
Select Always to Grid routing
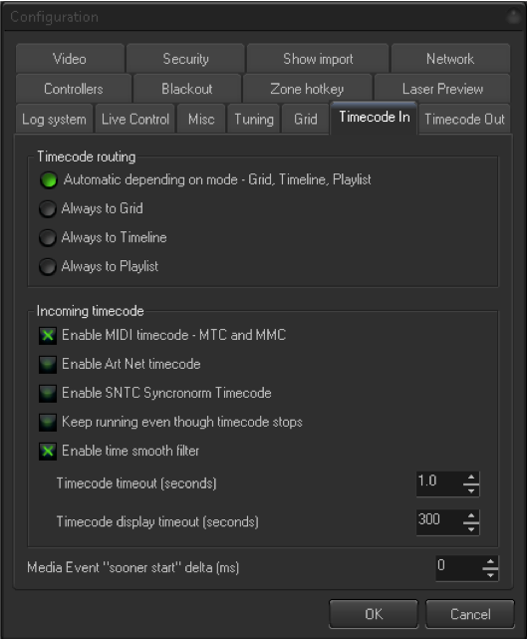pos(48,208)
